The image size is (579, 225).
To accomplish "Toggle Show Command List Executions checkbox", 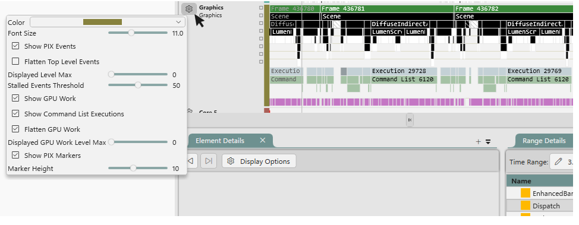I will click(15, 113).
